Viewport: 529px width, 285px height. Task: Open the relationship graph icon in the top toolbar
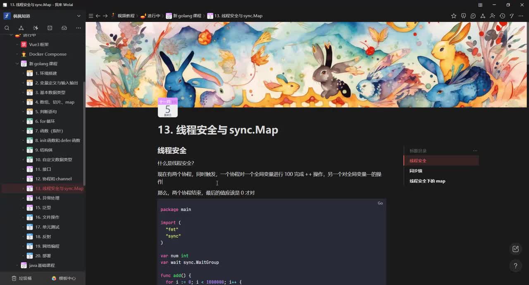483,16
